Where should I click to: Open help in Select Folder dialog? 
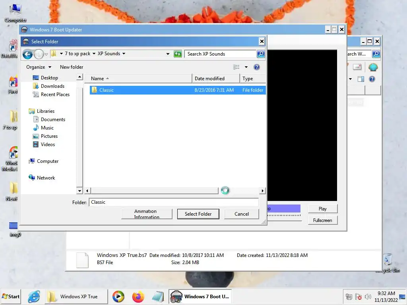257,67
